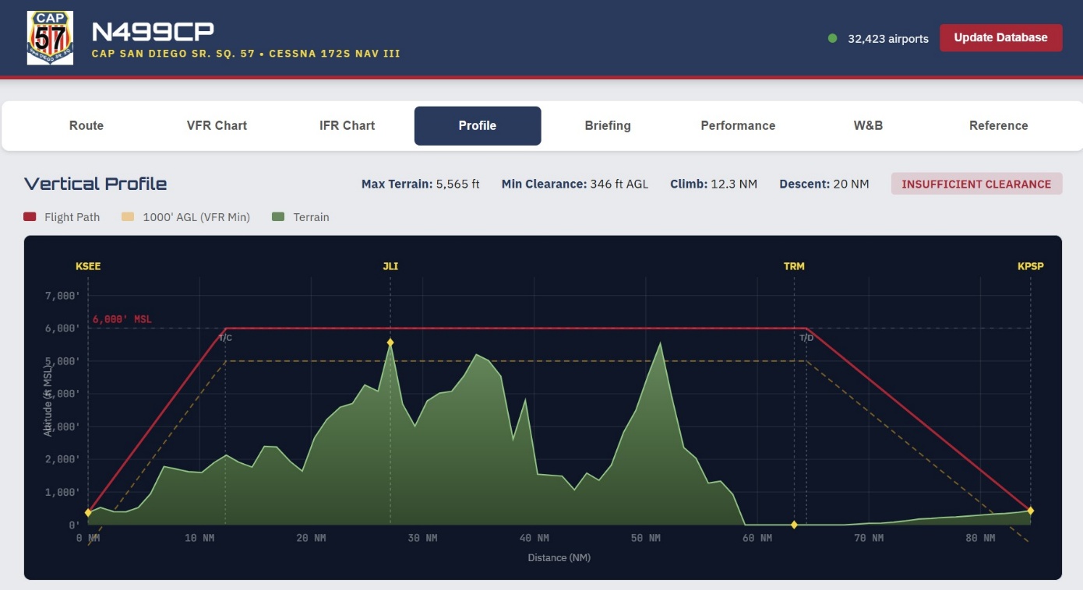The image size is (1083, 590).
Task: Click the N499CP tail number heading
Action: point(153,31)
